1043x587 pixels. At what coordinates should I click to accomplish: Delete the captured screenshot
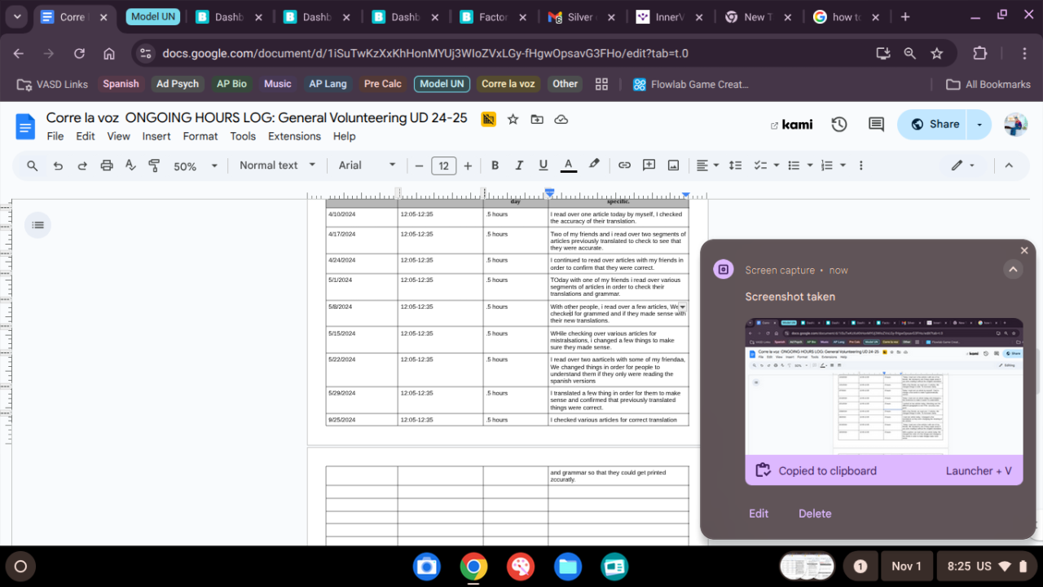(x=815, y=514)
